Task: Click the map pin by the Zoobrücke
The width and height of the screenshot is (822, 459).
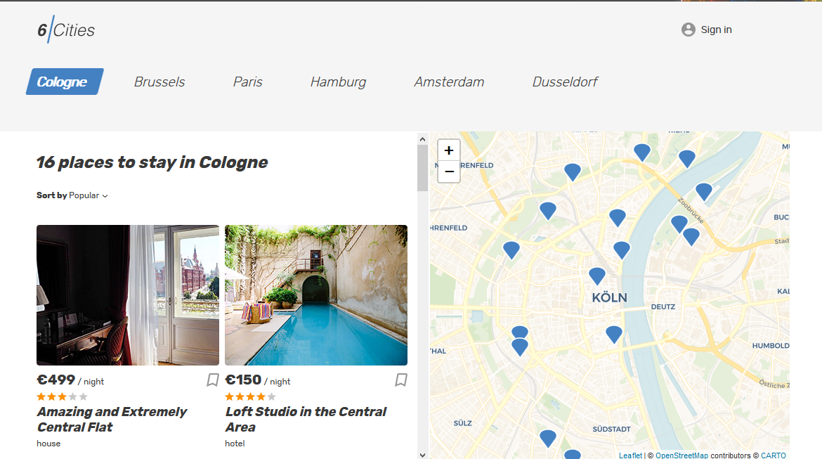Action: click(703, 190)
